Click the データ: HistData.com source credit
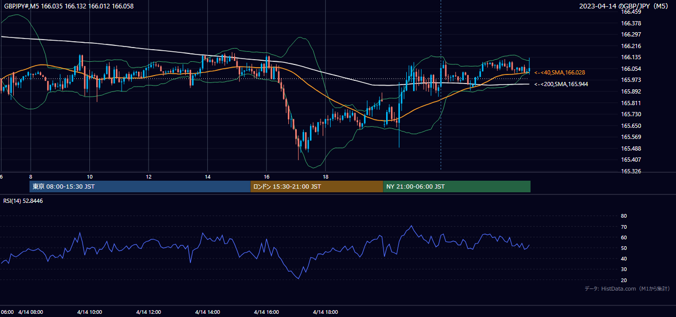 (x=627, y=288)
